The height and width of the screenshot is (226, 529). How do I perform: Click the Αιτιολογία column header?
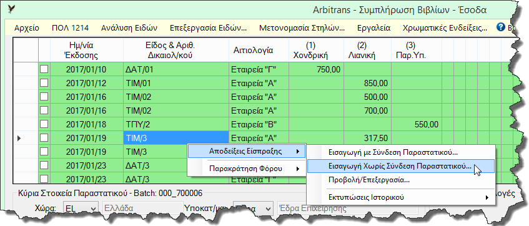click(x=259, y=50)
